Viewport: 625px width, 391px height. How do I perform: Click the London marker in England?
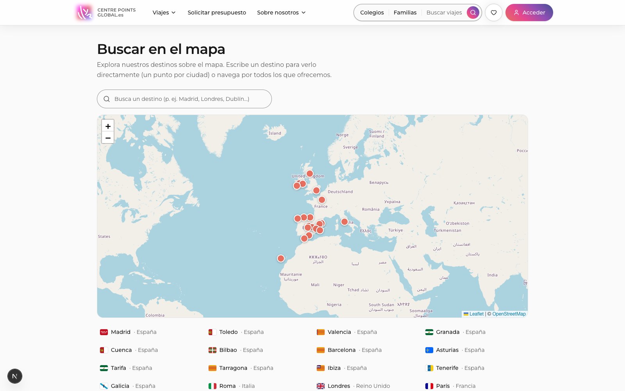[x=316, y=190]
